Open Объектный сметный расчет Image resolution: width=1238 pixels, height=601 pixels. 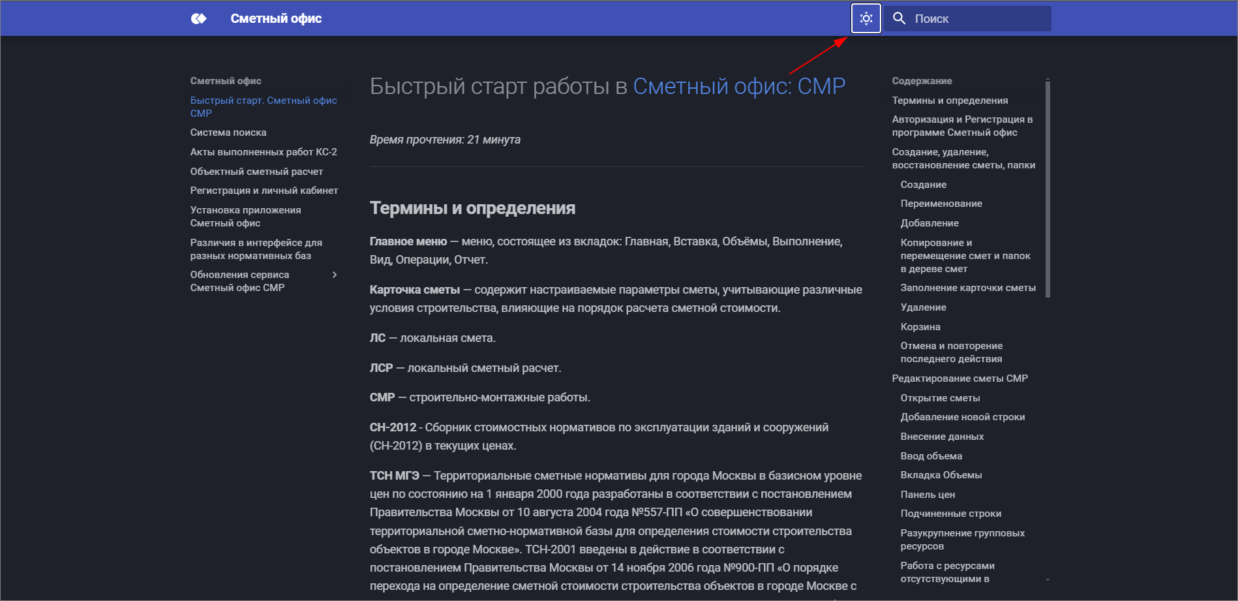pos(256,171)
